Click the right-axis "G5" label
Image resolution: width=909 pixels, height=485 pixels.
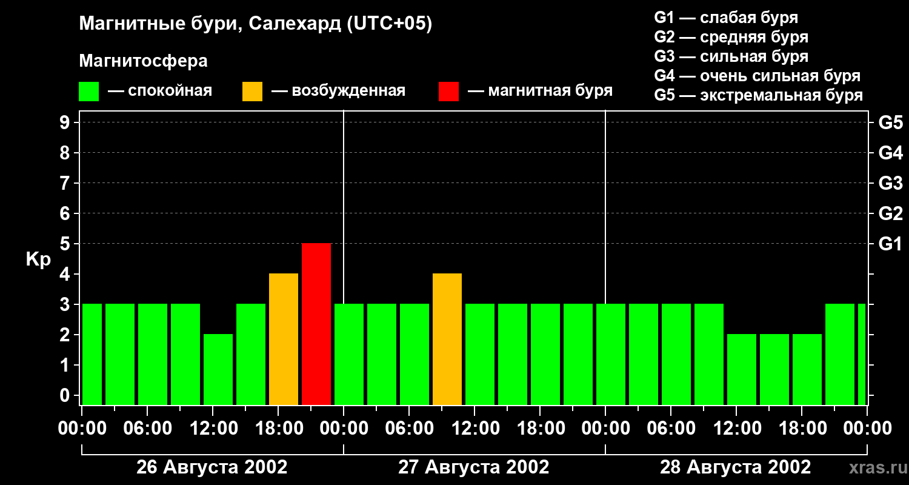click(890, 123)
